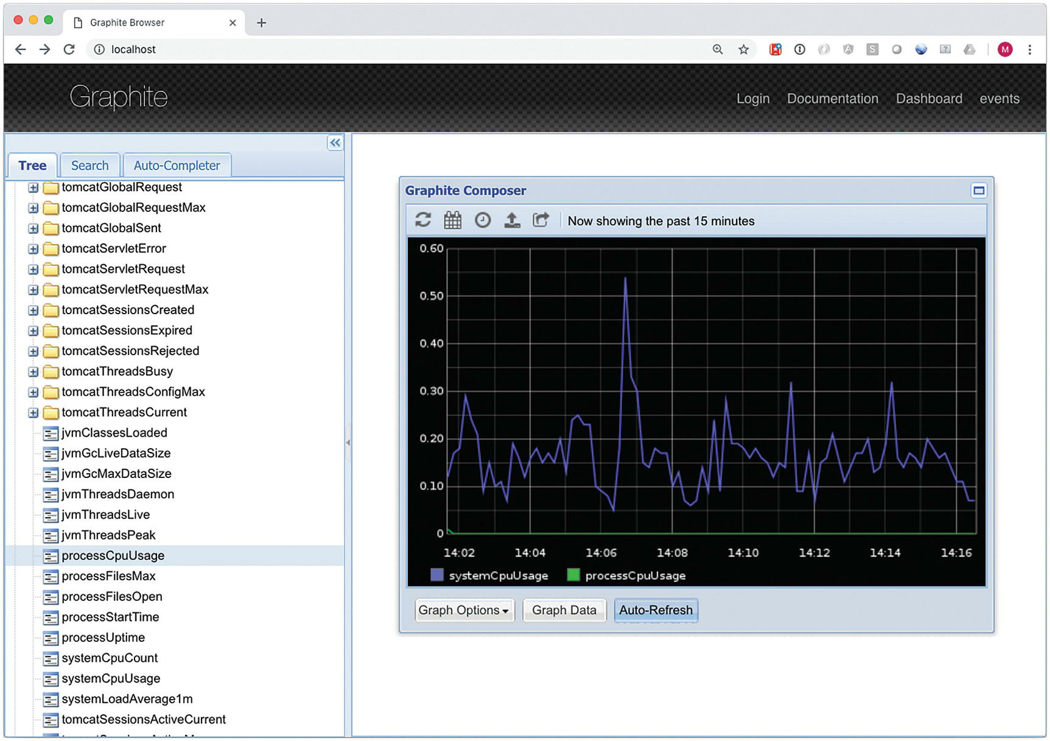Switch to the Auto-Completer tab

(x=177, y=166)
